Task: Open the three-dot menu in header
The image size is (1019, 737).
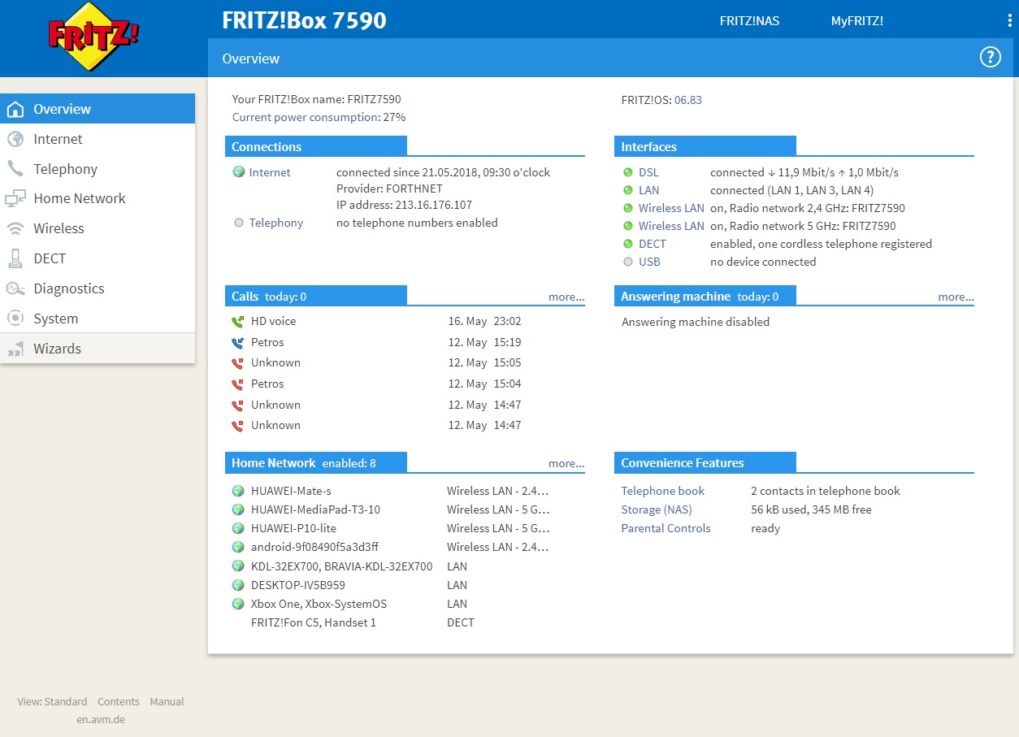Action: pos(1010,21)
